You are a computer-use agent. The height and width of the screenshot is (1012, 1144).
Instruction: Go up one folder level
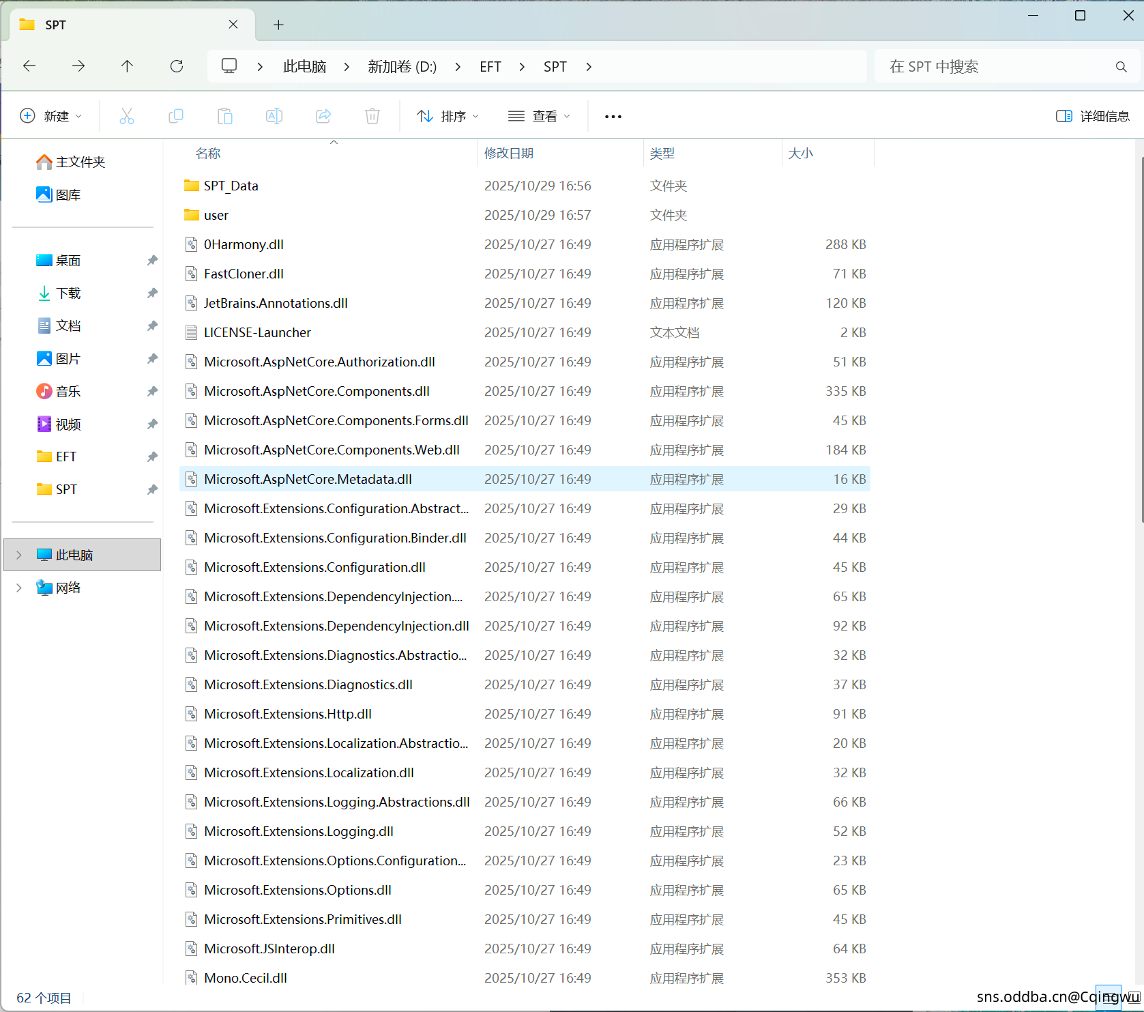[x=127, y=66]
